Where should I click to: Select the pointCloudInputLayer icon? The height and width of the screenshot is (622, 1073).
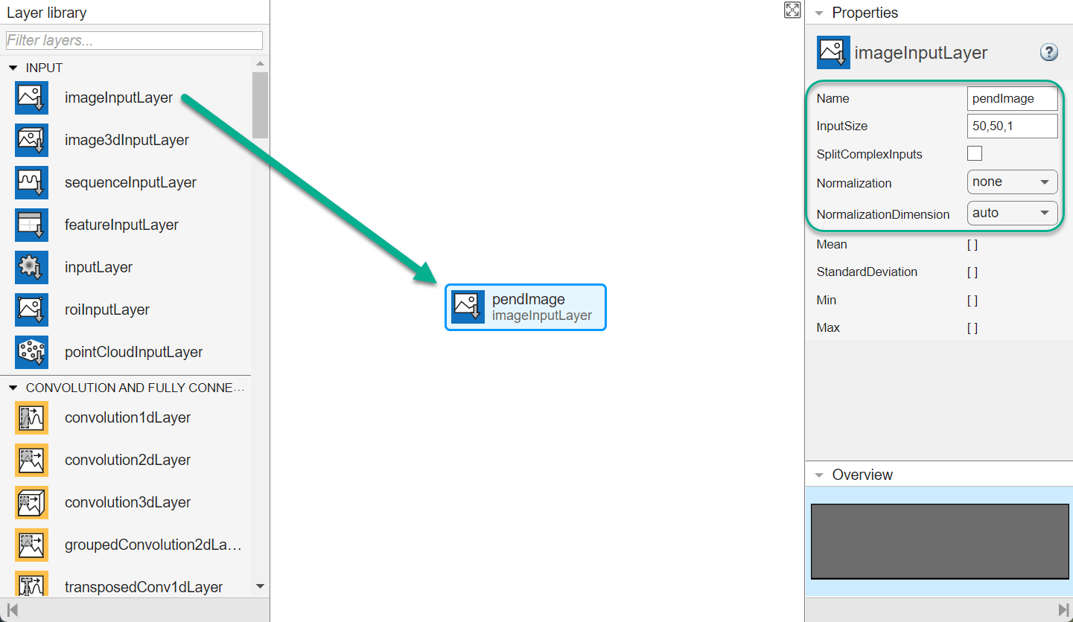point(31,352)
